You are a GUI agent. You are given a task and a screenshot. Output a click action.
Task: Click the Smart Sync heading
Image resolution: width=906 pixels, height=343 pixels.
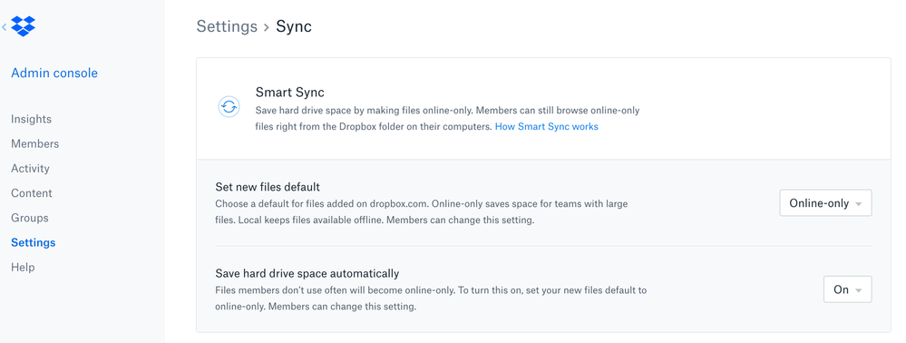[x=289, y=92]
